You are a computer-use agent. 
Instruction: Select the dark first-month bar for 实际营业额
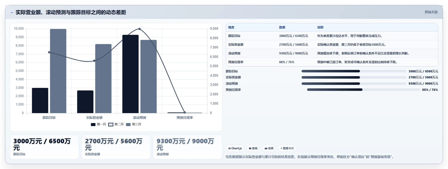coord(85,102)
